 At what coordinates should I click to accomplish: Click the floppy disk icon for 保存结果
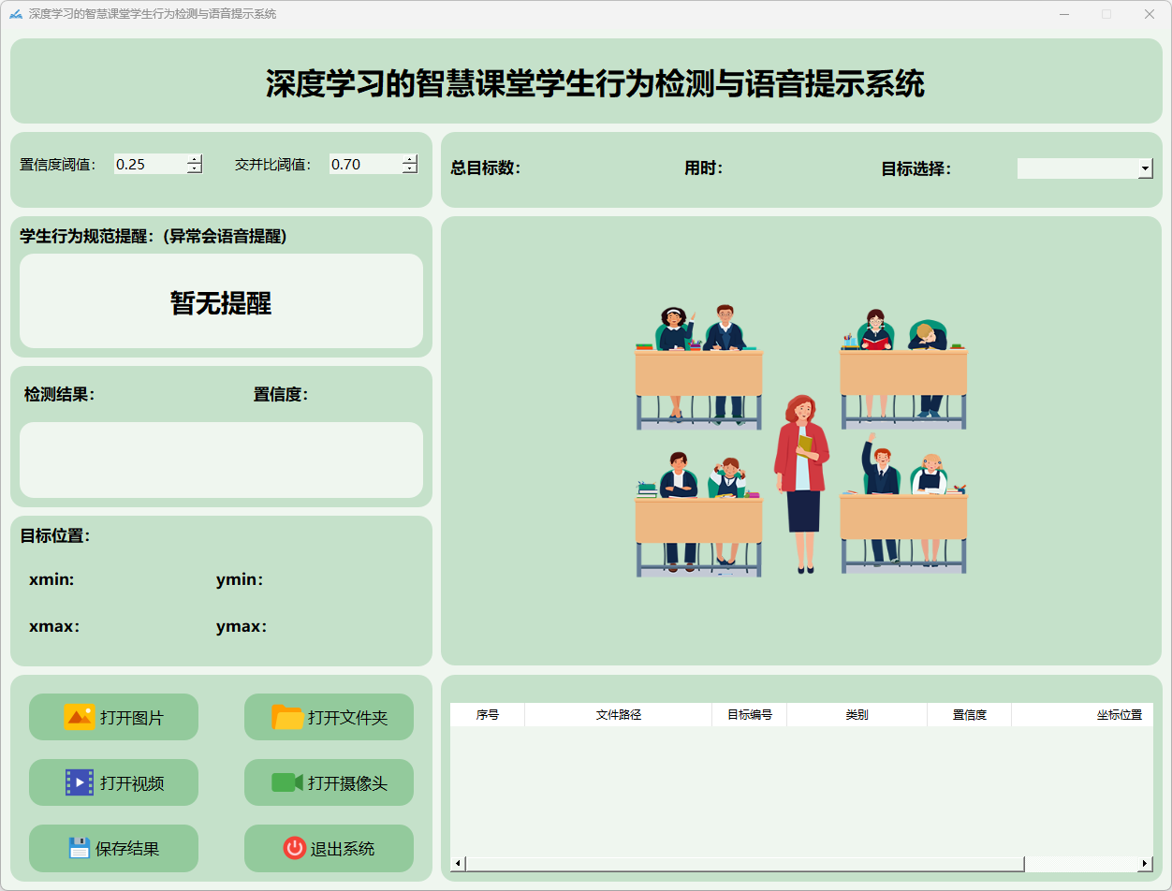[80, 848]
